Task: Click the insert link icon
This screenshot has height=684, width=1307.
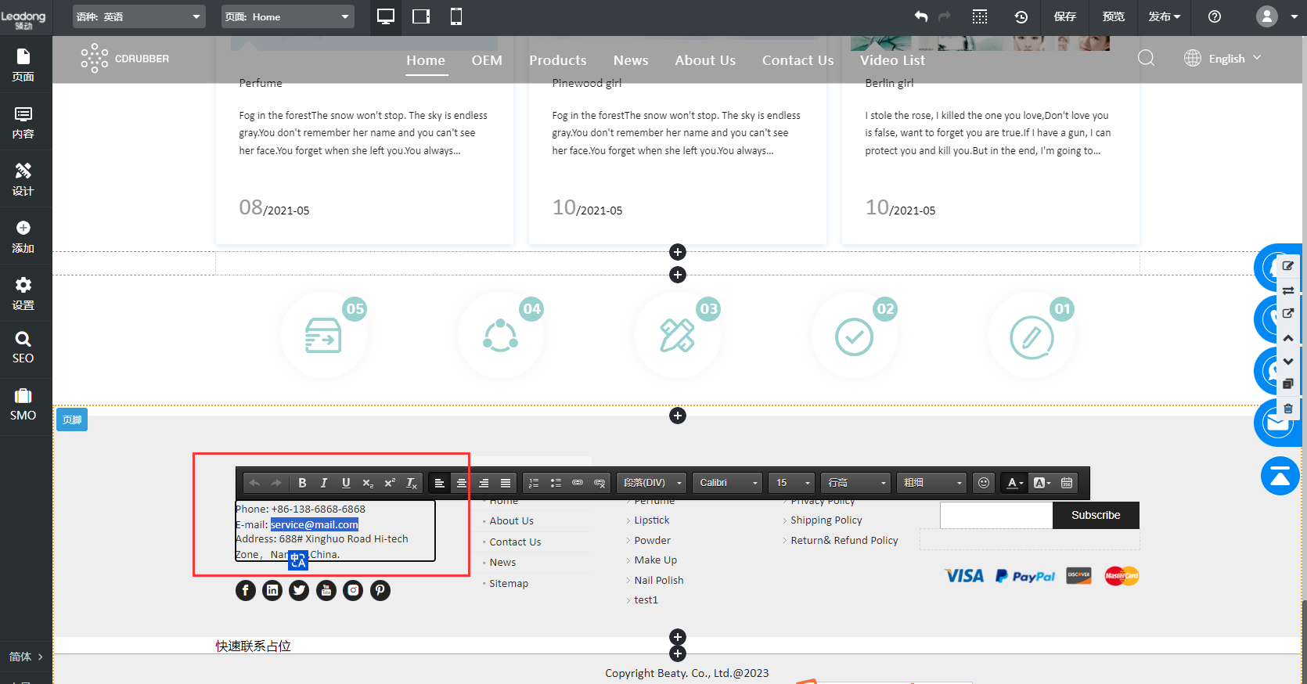Action: point(578,483)
